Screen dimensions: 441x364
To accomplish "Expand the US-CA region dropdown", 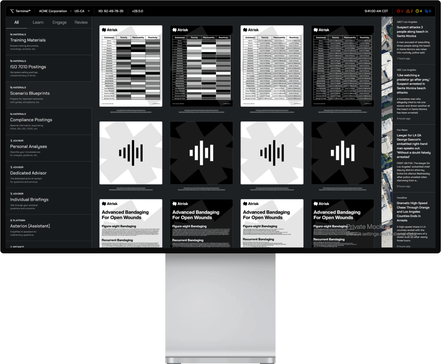I will [89, 11].
